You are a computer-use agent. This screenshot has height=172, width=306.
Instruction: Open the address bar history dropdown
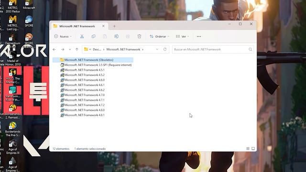(157, 50)
